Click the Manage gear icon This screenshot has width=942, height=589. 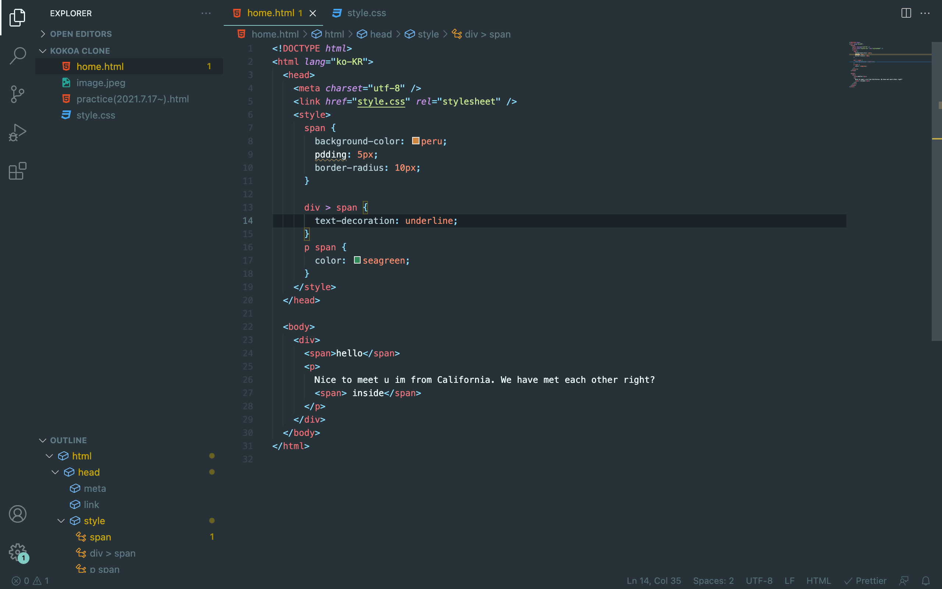[18, 552]
